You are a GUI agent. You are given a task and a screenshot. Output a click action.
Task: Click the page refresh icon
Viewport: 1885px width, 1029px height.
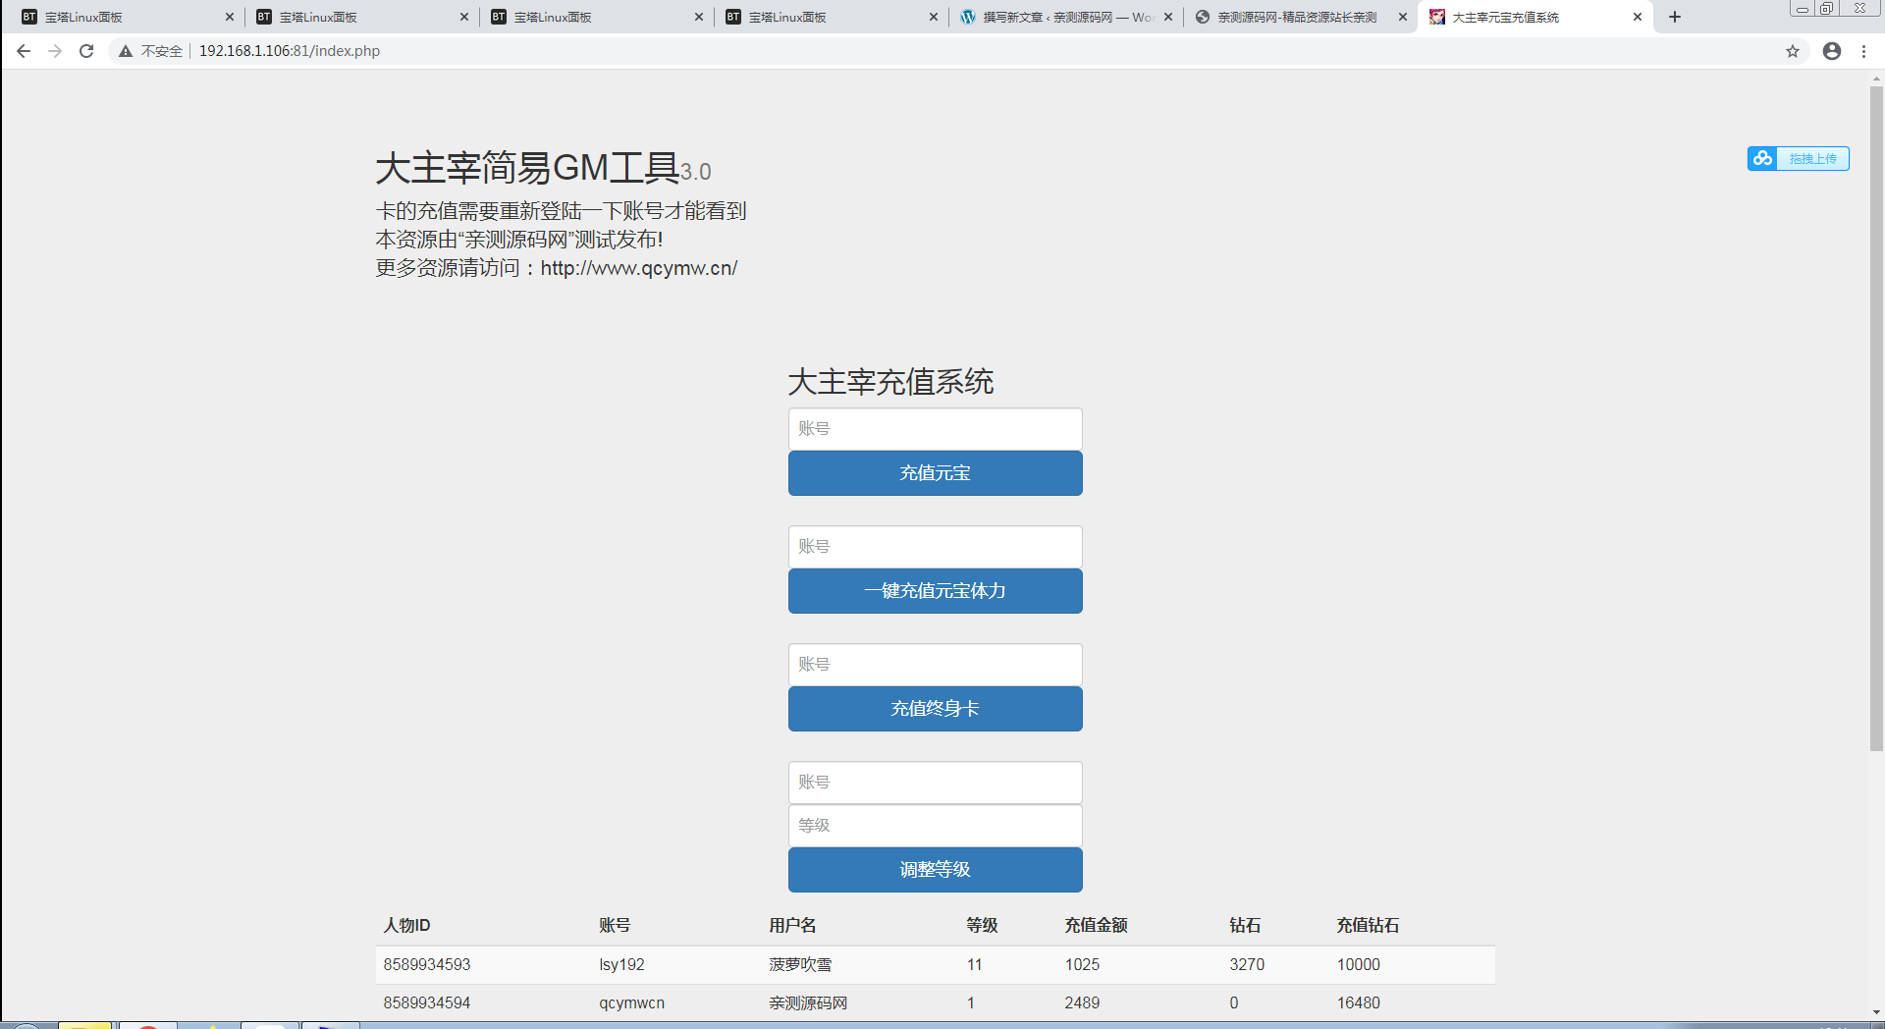click(86, 51)
